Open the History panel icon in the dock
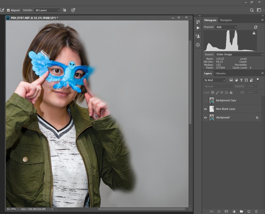This screenshot has height=214, width=265. tap(198, 22)
